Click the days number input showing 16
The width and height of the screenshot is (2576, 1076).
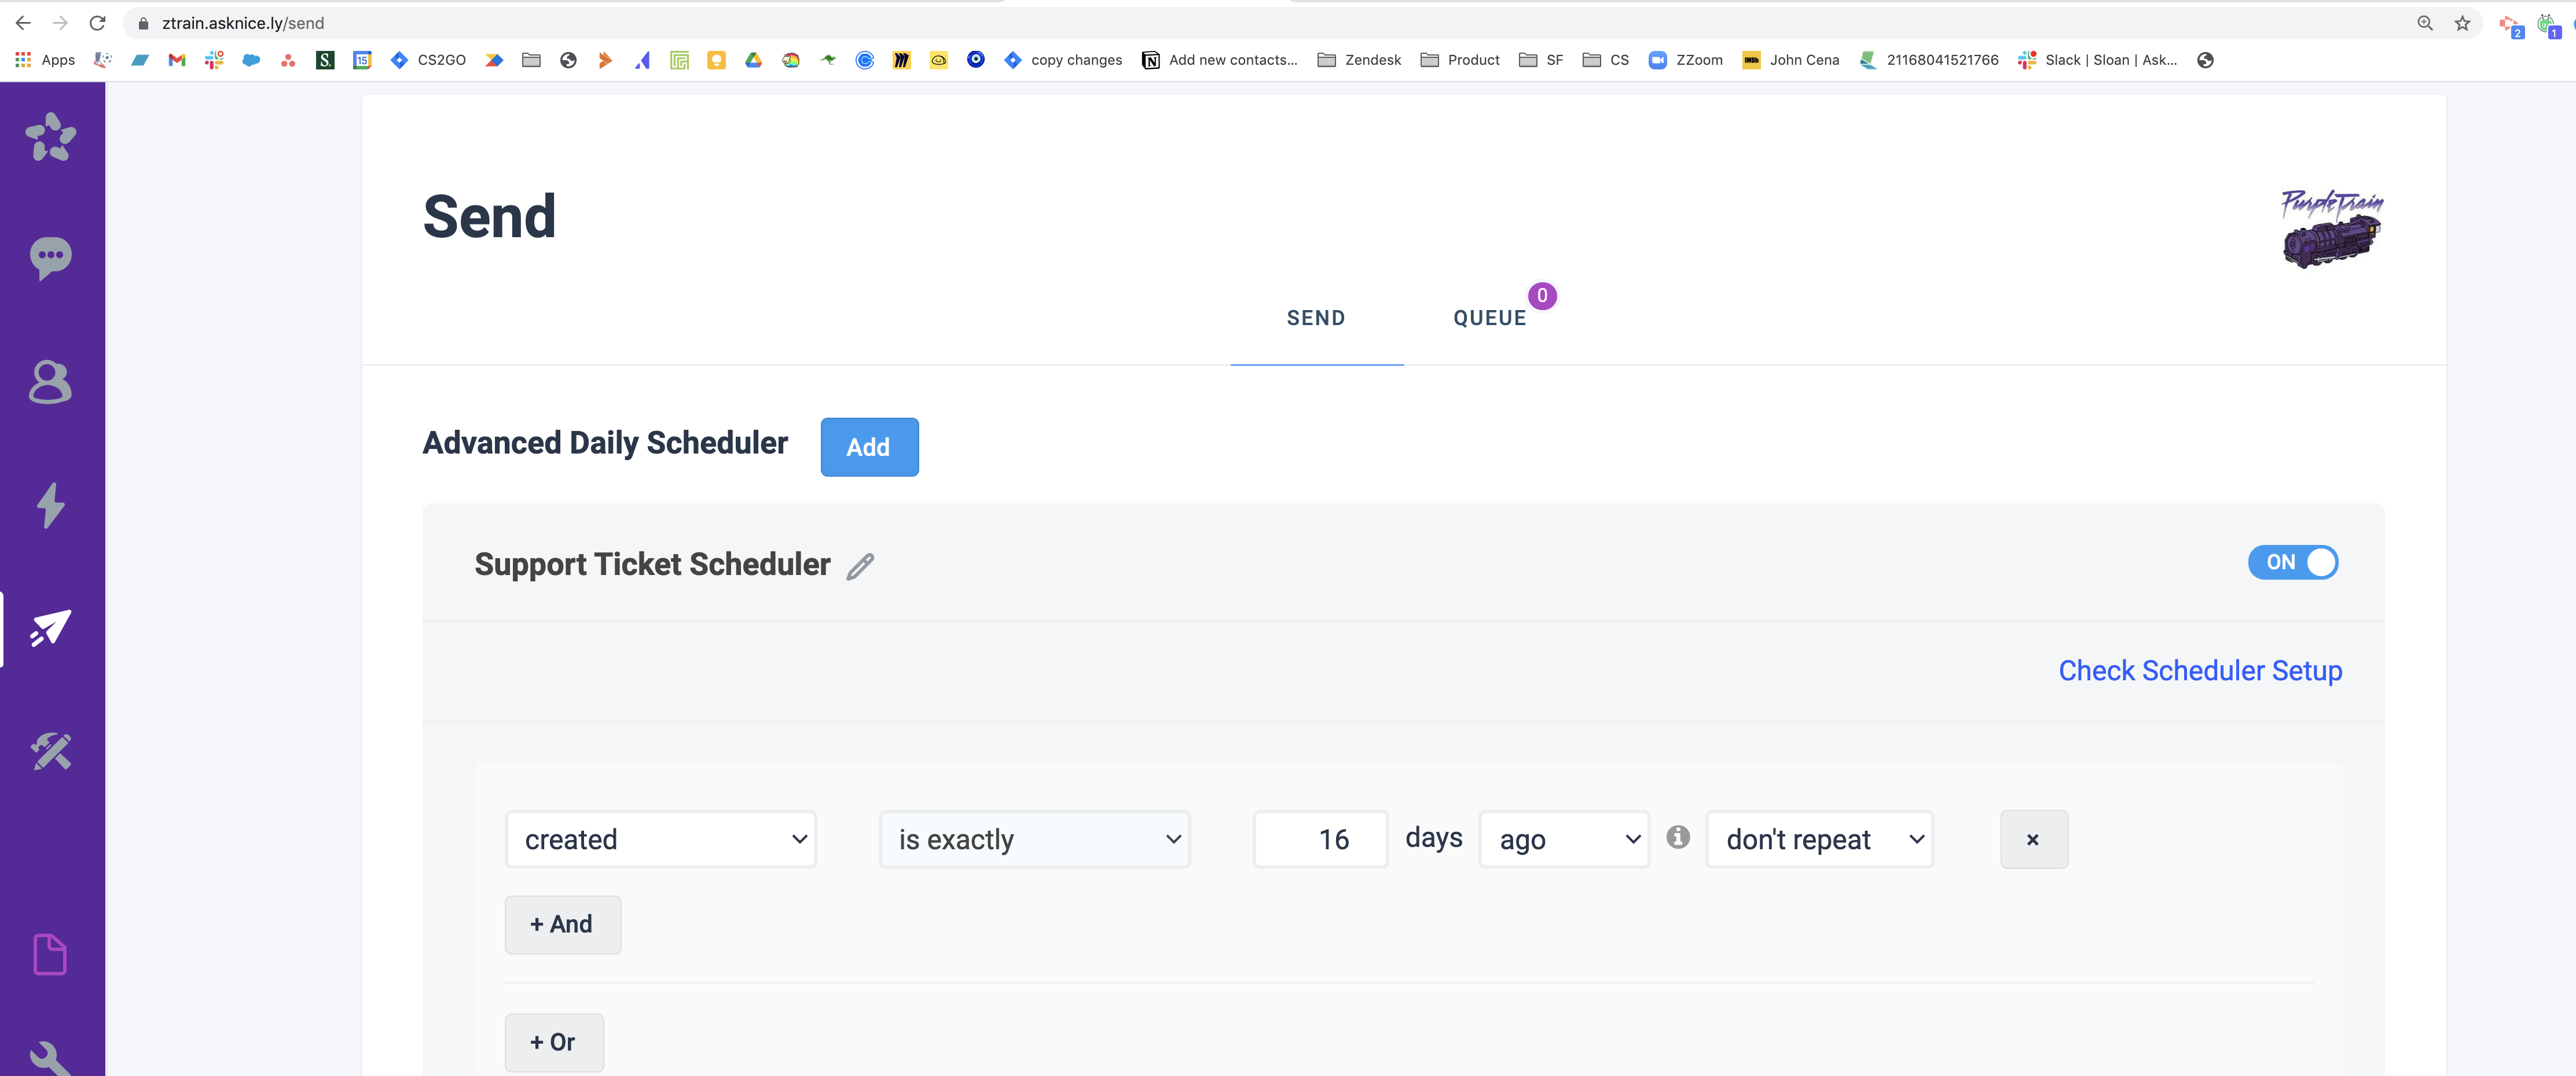1320,839
